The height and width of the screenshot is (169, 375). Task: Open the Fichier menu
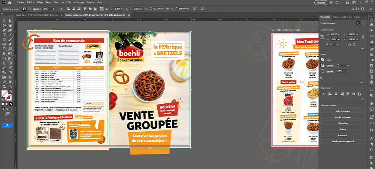click(x=21, y=2)
